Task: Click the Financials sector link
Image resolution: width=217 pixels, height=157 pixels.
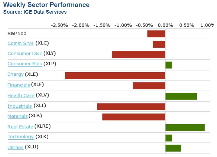Action: [x=19, y=85]
